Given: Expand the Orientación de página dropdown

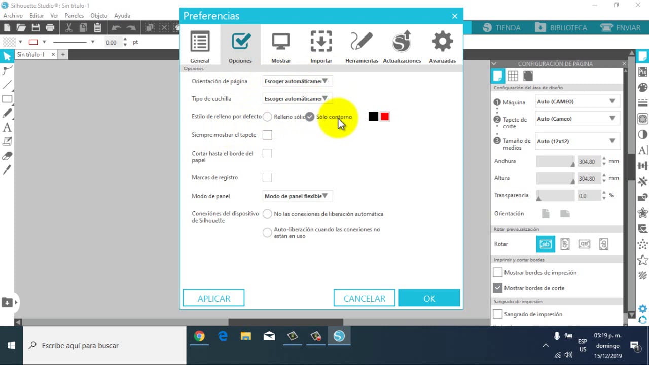Looking at the screenshot, I should click(x=297, y=81).
